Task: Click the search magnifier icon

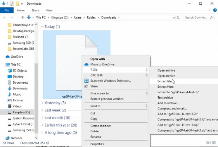Action: (x=211, y=18)
